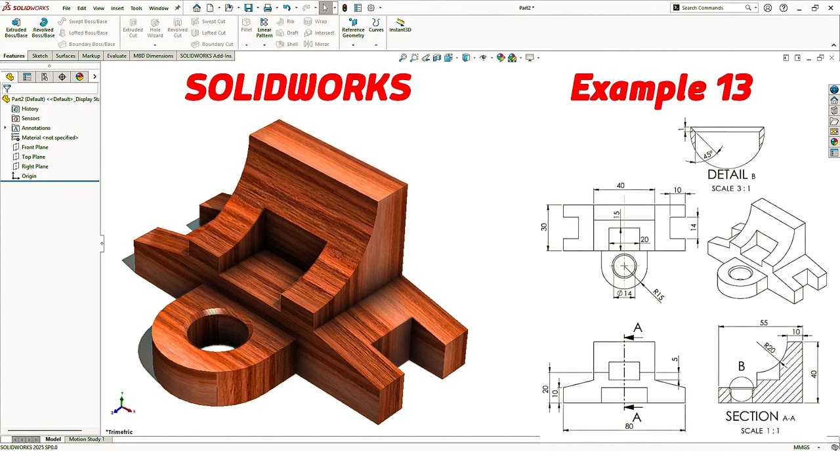The image size is (840, 472).
Task: Click the Curves tool icon
Action: click(376, 26)
